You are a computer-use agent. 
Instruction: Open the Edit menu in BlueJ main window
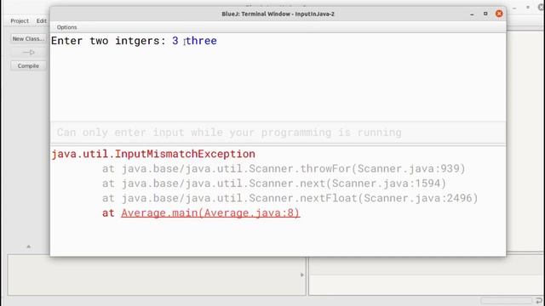(42, 20)
